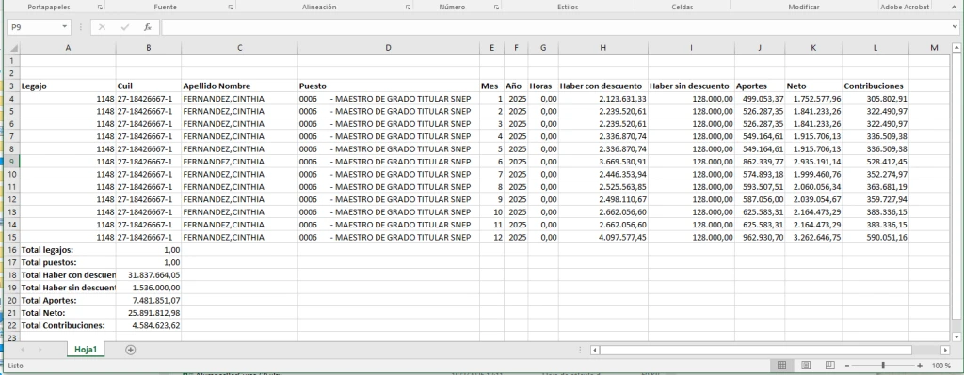The height and width of the screenshot is (375, 964).
Task: Open zoom dialog via 100 % label
Action: pos(941,366)
